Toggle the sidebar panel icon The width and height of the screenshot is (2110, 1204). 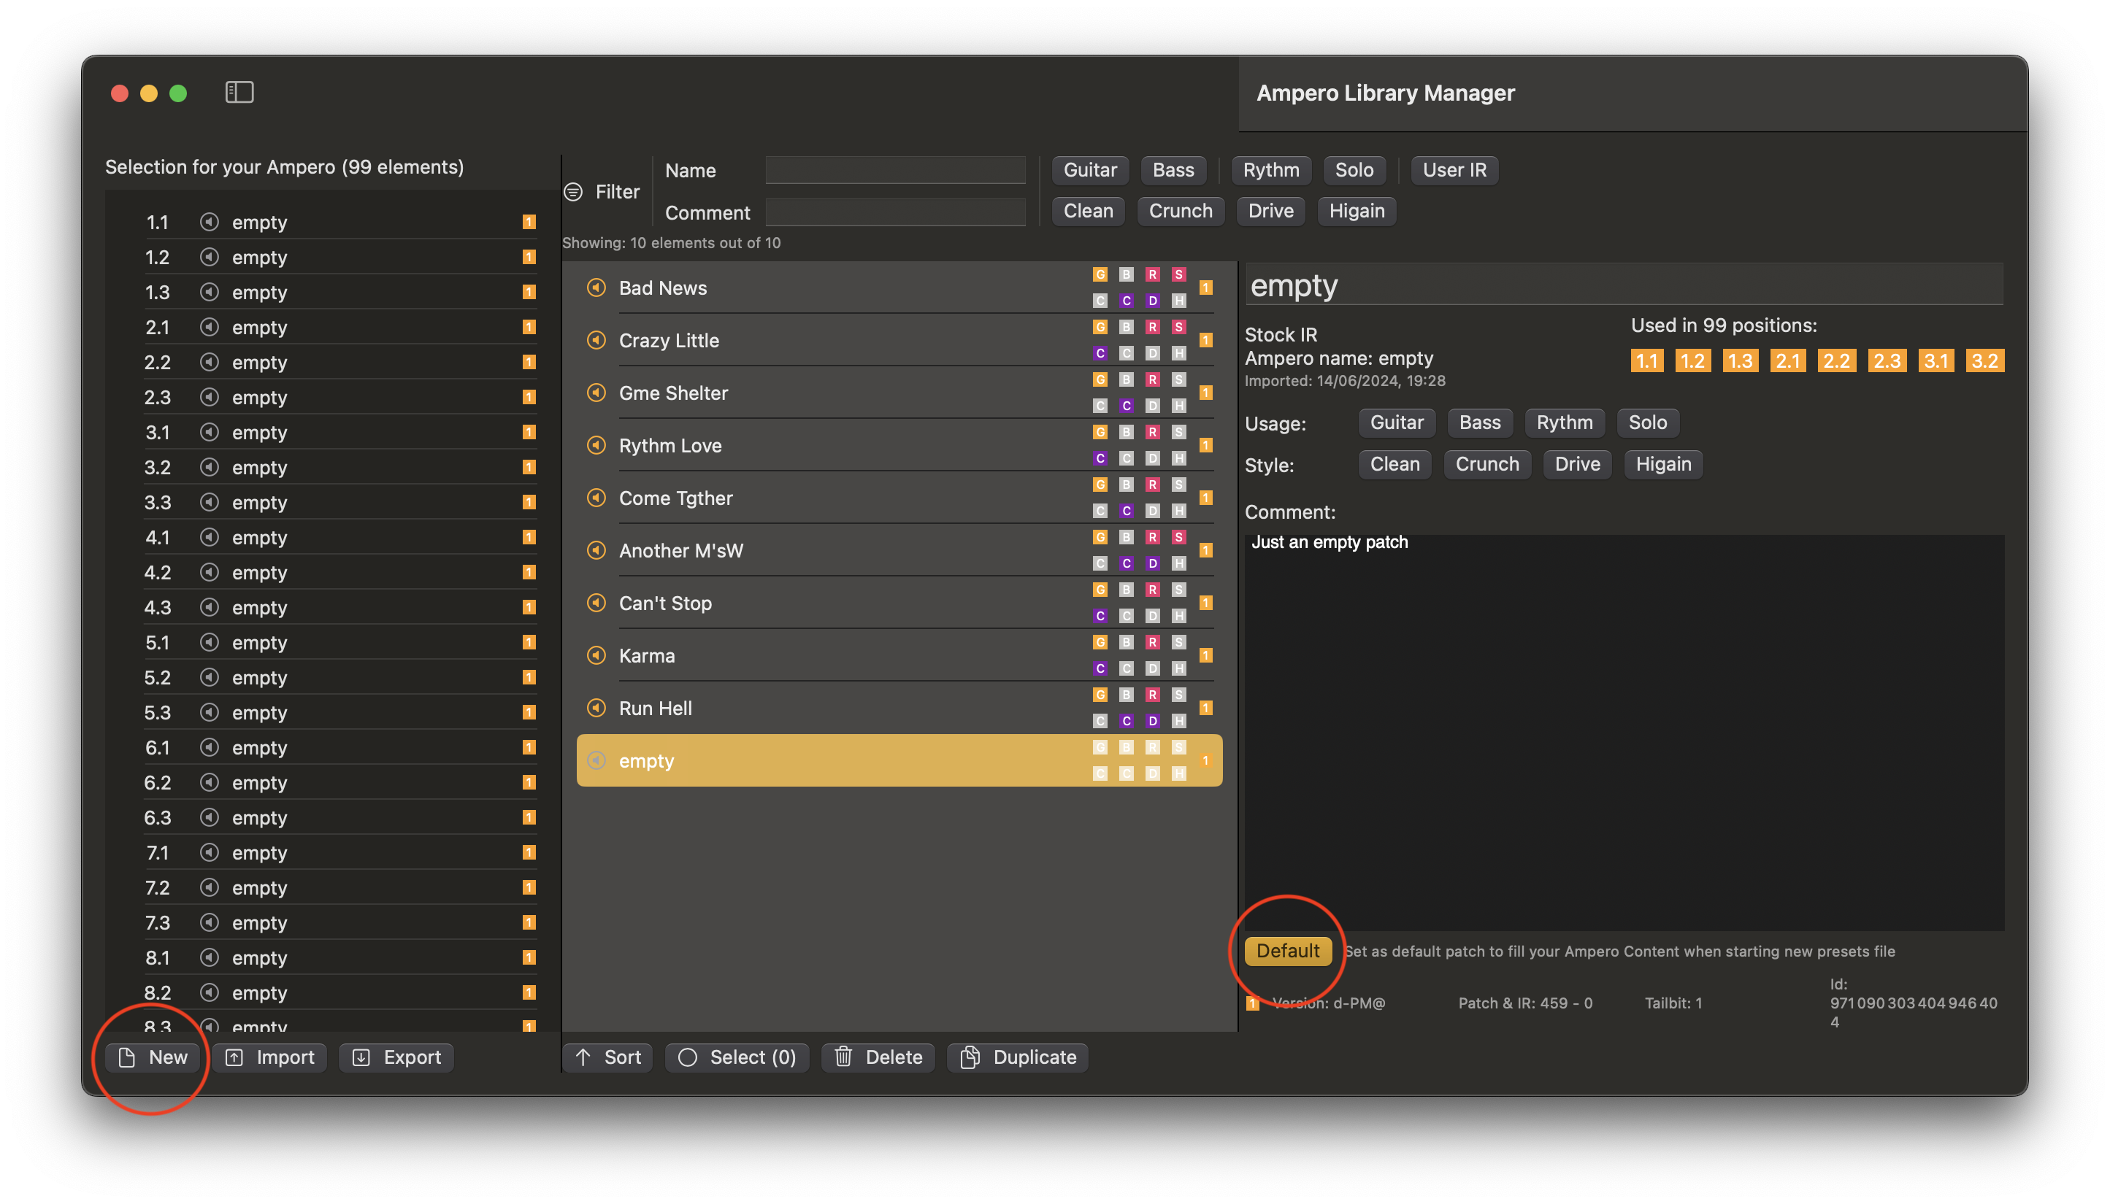[x=239, y=92]
